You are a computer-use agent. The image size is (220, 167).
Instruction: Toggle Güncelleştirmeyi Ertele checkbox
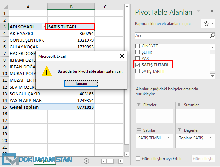(138, 159)
